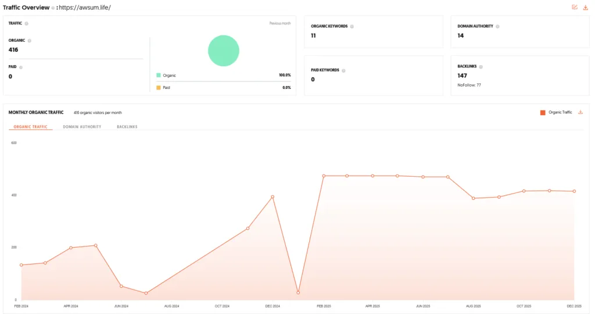Download the monthly organic traffic chart
This screenshot has height=314, width=595.
click(x=580, y=112)
